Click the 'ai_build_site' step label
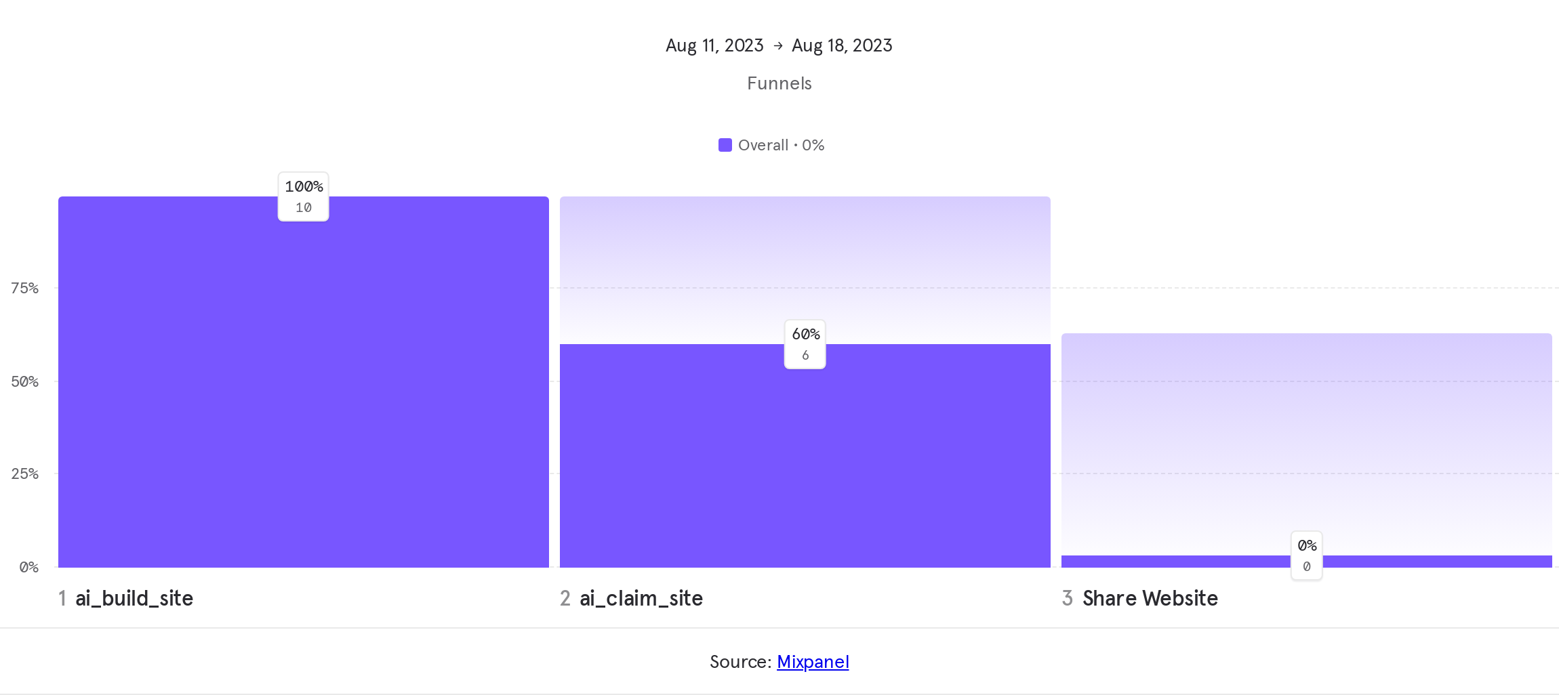Image resolution: width=1559 pixels, height=695 pixels. [134, 598]
